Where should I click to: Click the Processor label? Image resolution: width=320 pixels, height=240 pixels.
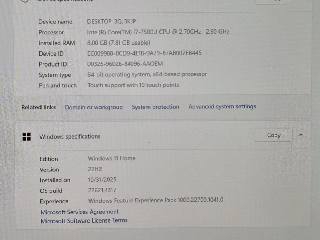coord(51,32)
